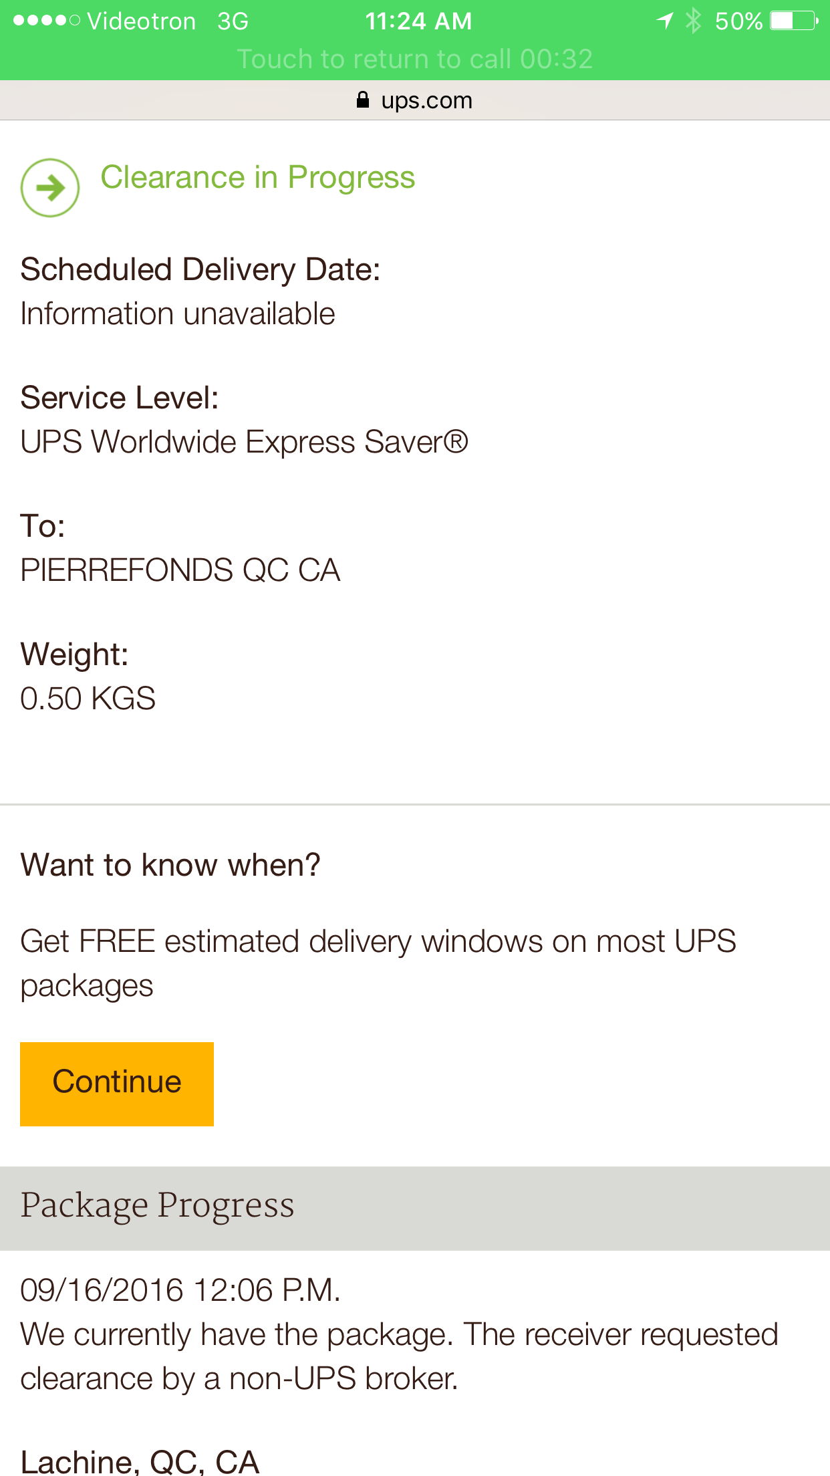The image size is (830, 1476).
Task: Tap 'Touch to return to call' banner
Action: tap(415, 59)
